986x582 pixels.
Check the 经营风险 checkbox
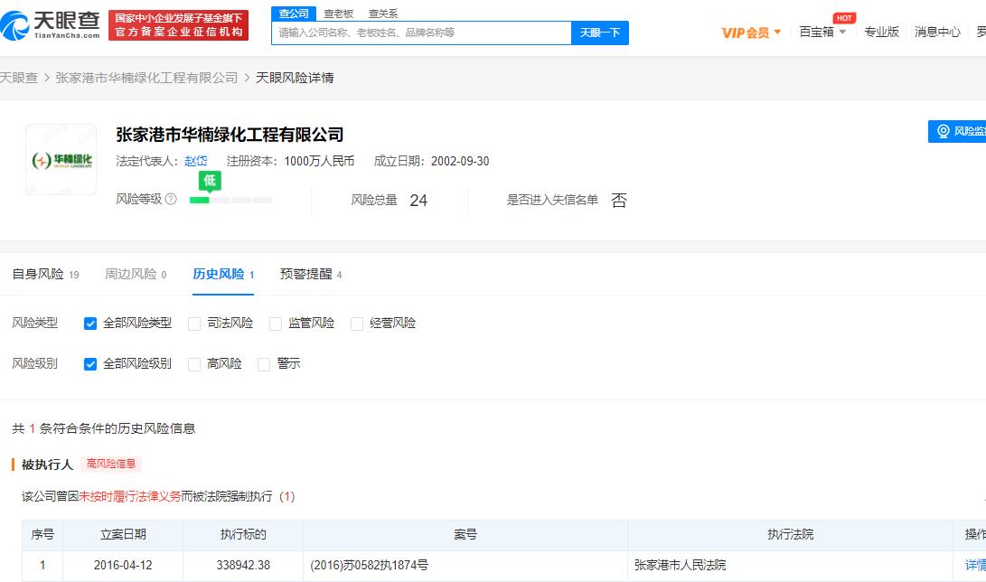(x=357, y=324)
